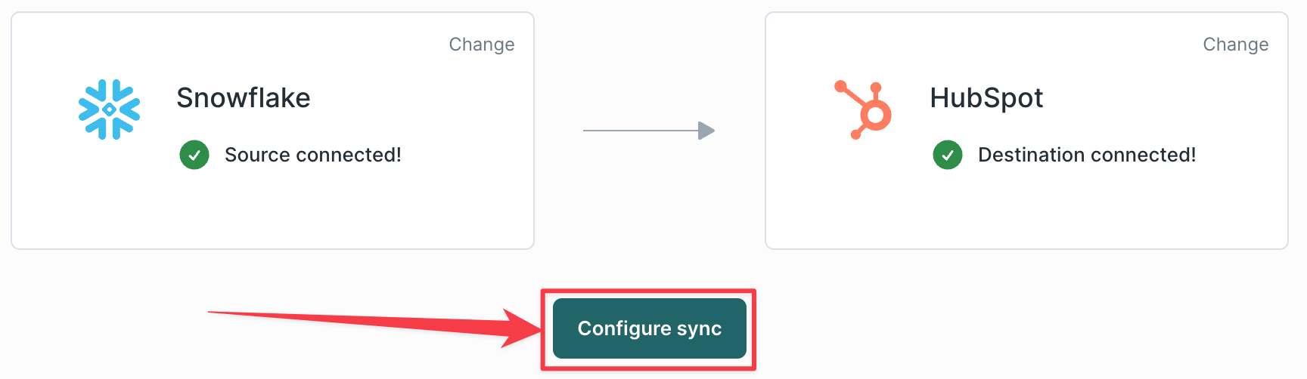The width and height of the screenshot is (1307, 379).
Task: Click the red annotation arrow pointing at Configure sync
Action: coord(374,324)
